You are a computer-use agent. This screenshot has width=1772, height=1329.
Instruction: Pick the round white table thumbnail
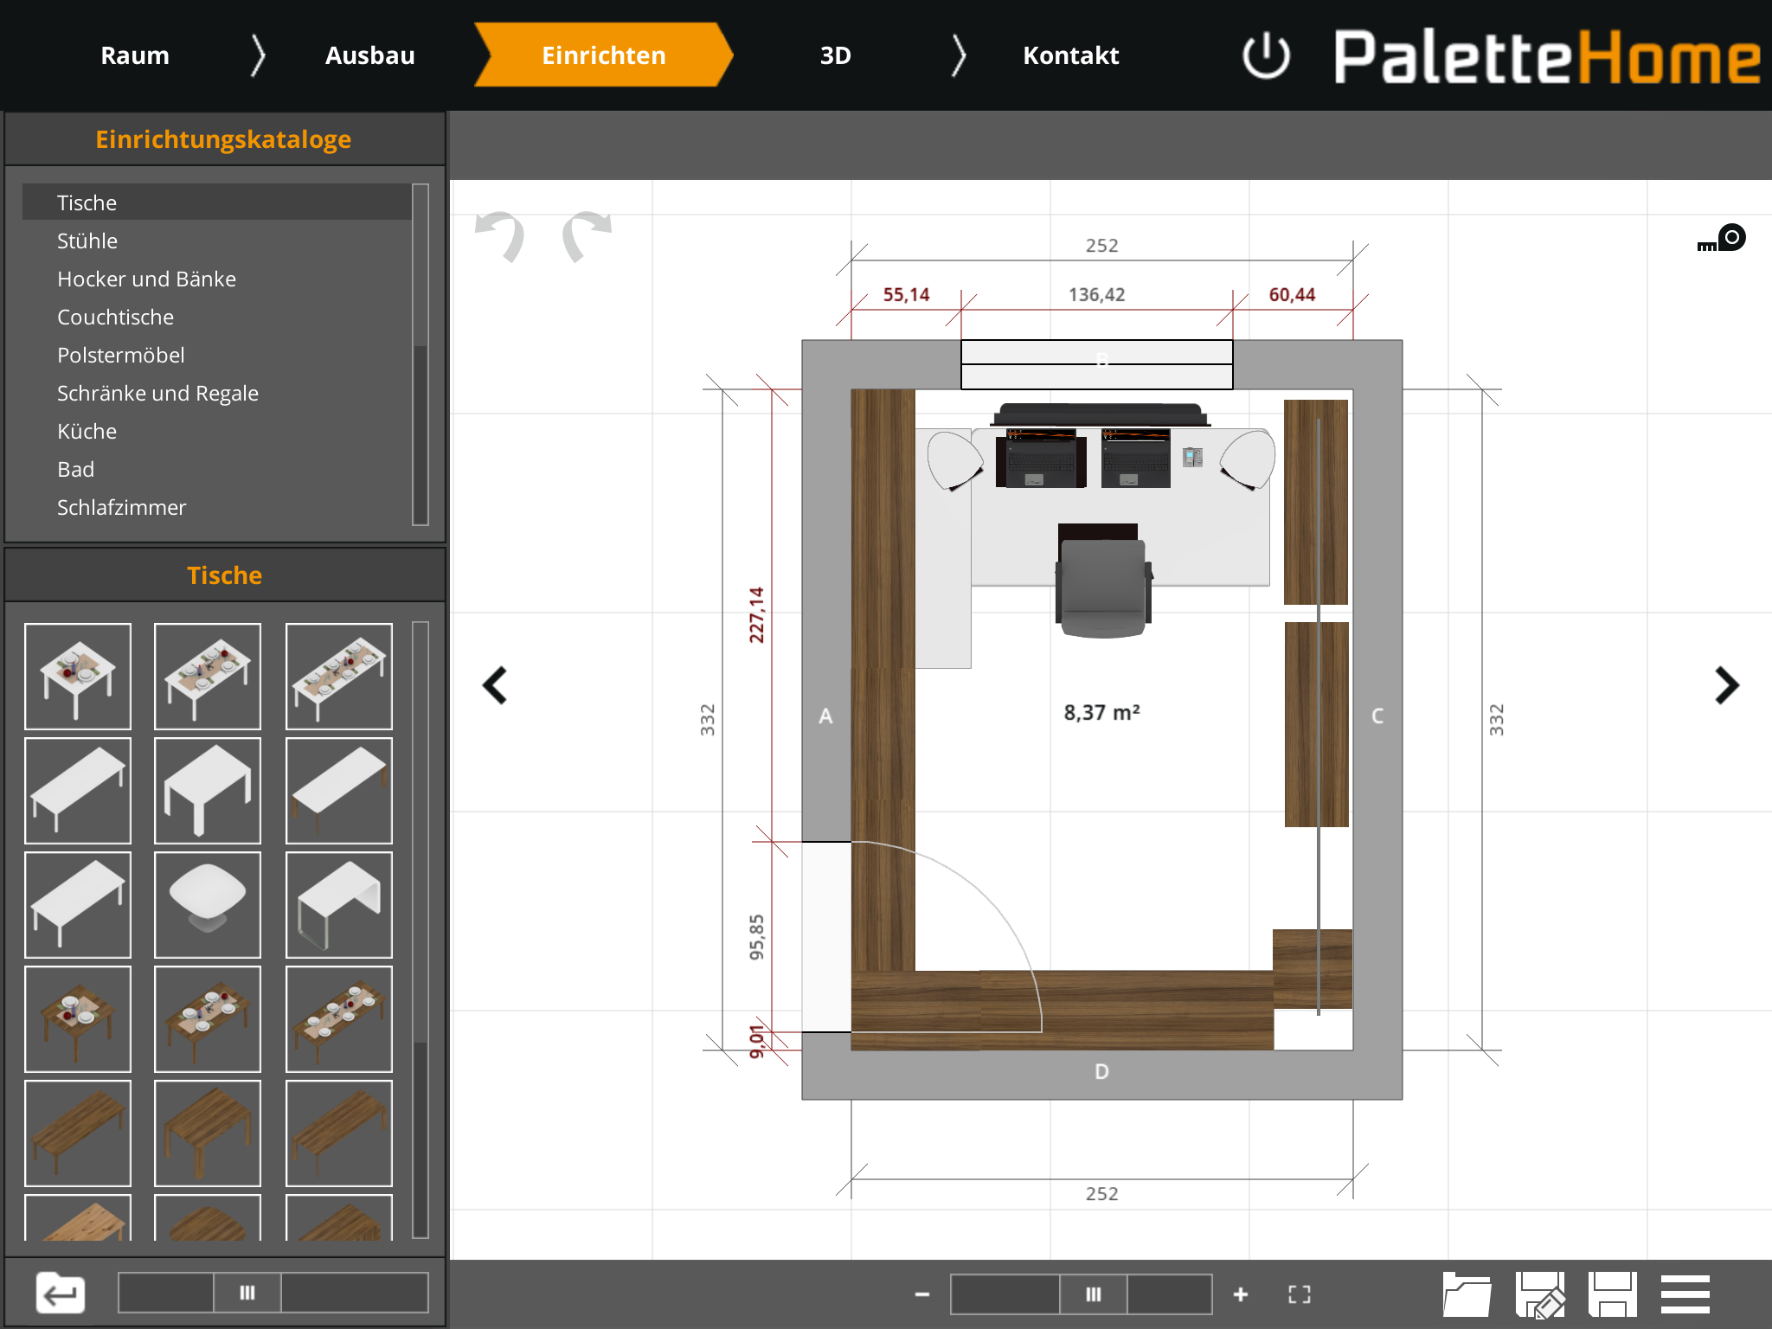click(208, 904)
